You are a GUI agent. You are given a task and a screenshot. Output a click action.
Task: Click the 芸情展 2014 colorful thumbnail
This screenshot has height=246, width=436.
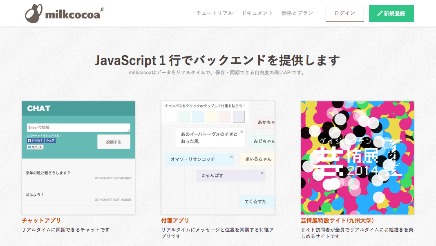[357, 158]
